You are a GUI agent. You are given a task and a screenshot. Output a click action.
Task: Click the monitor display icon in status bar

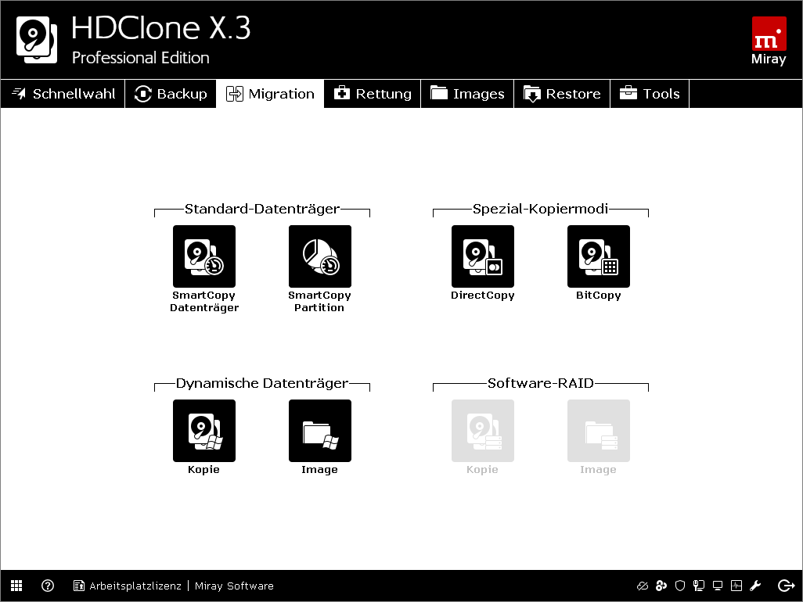717,586
